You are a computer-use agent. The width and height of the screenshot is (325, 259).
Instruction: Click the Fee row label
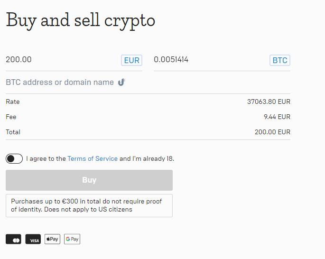pyautogui.click(x=11, y=117)
